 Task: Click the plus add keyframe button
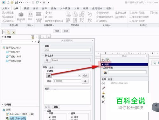[x=85, y=81]
